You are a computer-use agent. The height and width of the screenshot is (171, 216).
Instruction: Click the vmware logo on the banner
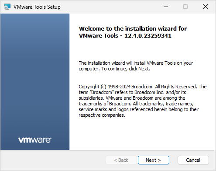click(35, 140)
